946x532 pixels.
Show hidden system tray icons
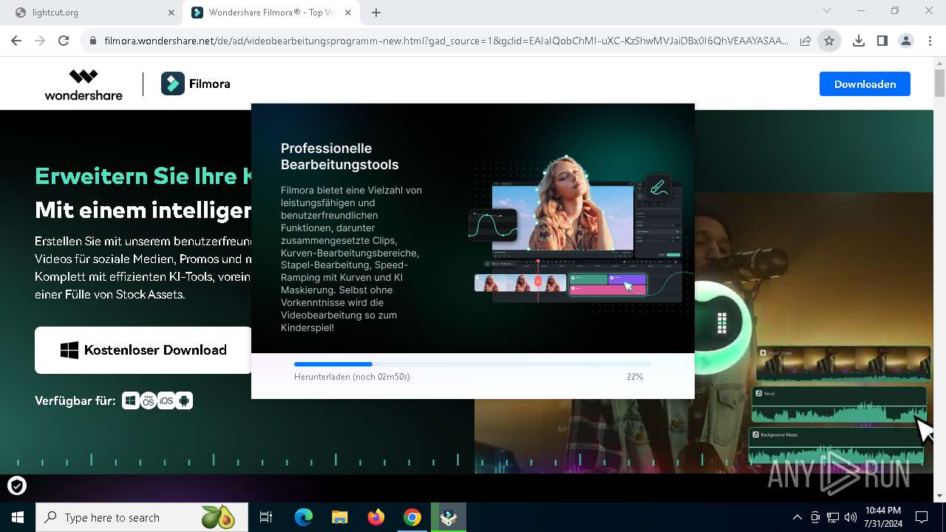[797, 517]
